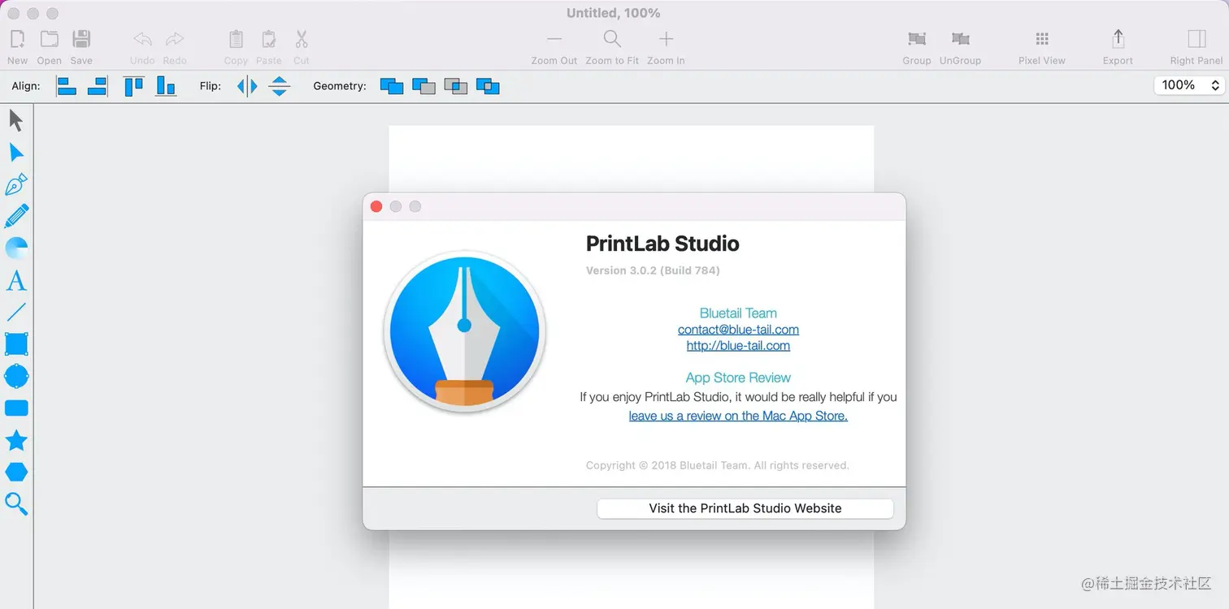Screen dimensions: 1229x609
Task: Ungroup objects with the UnGroup icon
Action: pyautogui.click(x=960, y=39)
